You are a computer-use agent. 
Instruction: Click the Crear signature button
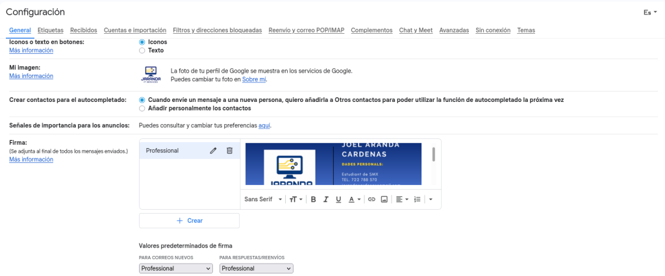(189, 221)
